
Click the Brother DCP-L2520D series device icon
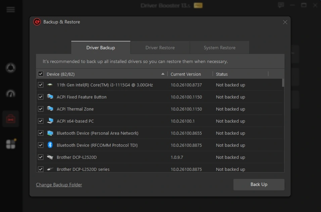click(50, 169)
